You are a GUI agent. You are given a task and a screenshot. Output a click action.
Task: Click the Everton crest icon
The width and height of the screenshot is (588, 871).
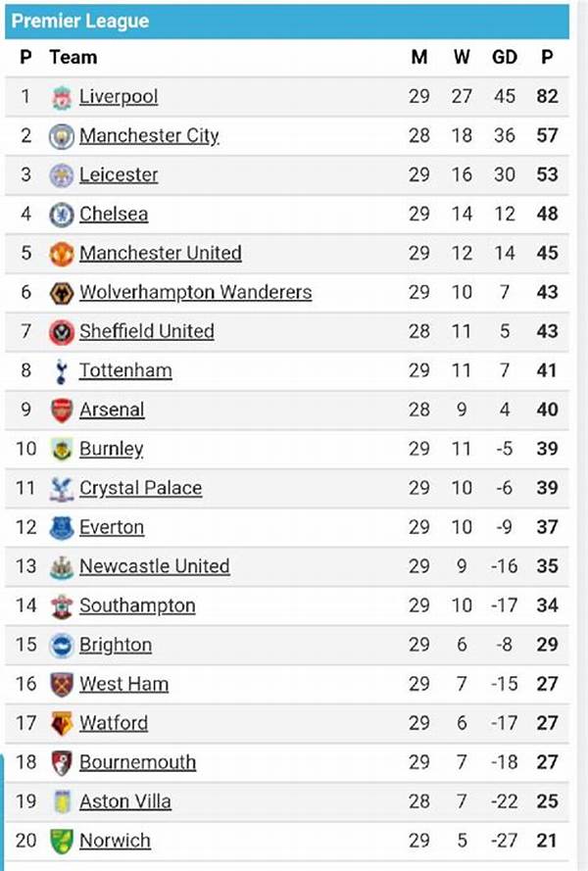pos(61,528)
